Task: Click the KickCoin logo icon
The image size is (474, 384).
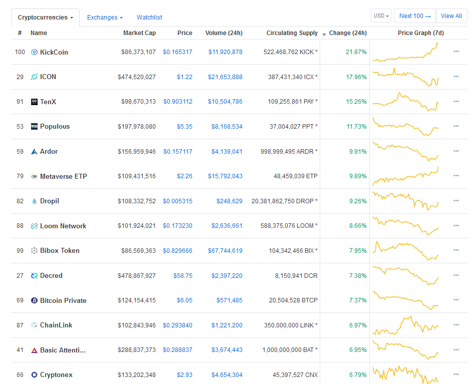Action: 34,52
